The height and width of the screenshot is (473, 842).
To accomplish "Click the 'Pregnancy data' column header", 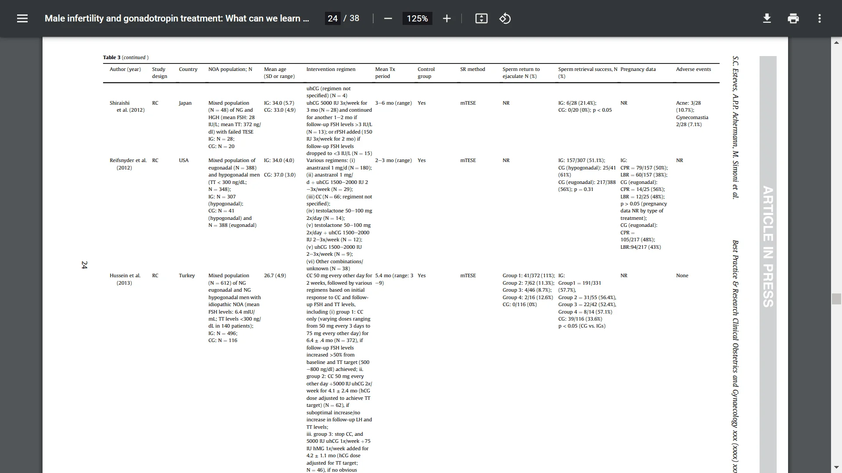I will point(638,69).
